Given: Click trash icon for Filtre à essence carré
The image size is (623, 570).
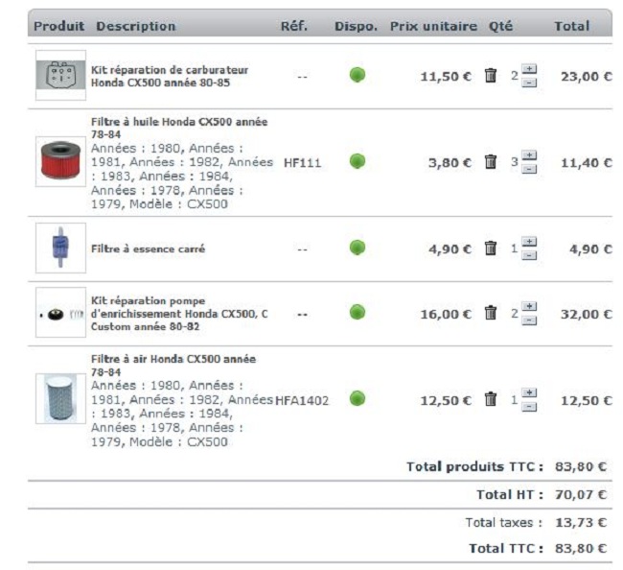Looking at the screenshot, I should click(x=491, y=249).
